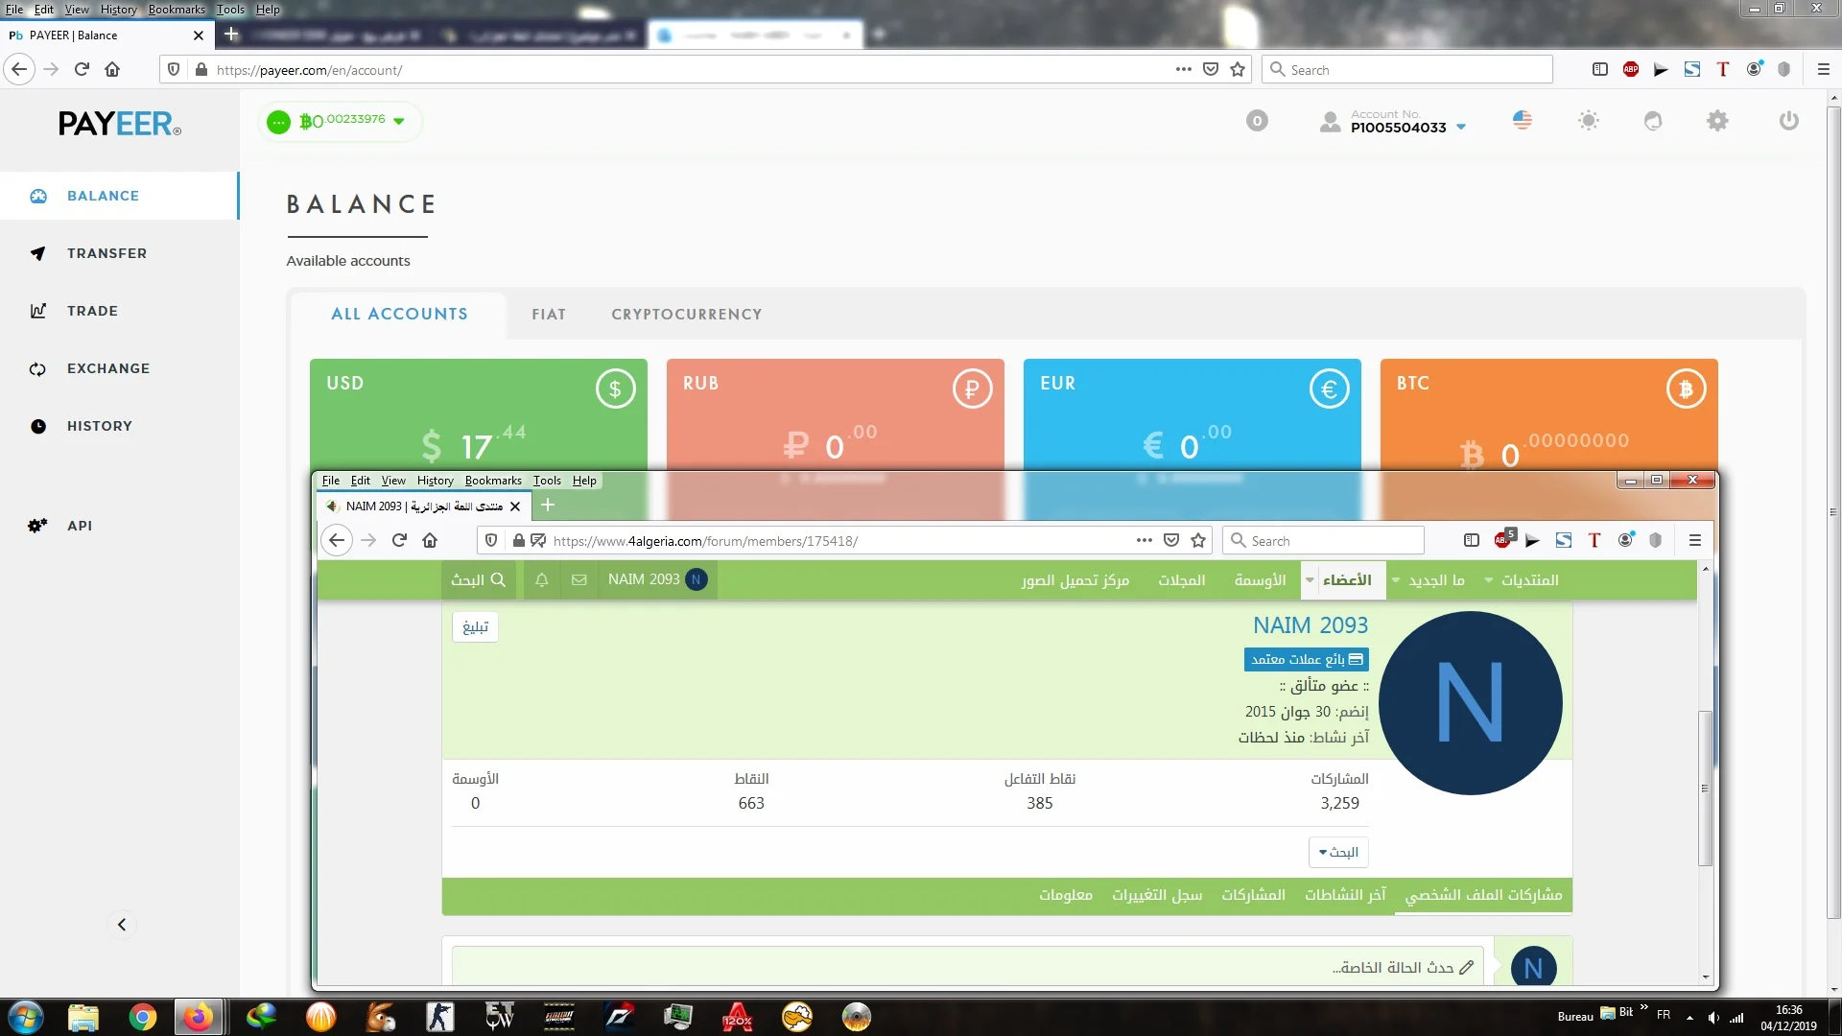
Task: Select the FIAT accounts tab
Action: [x=549, y=315]
